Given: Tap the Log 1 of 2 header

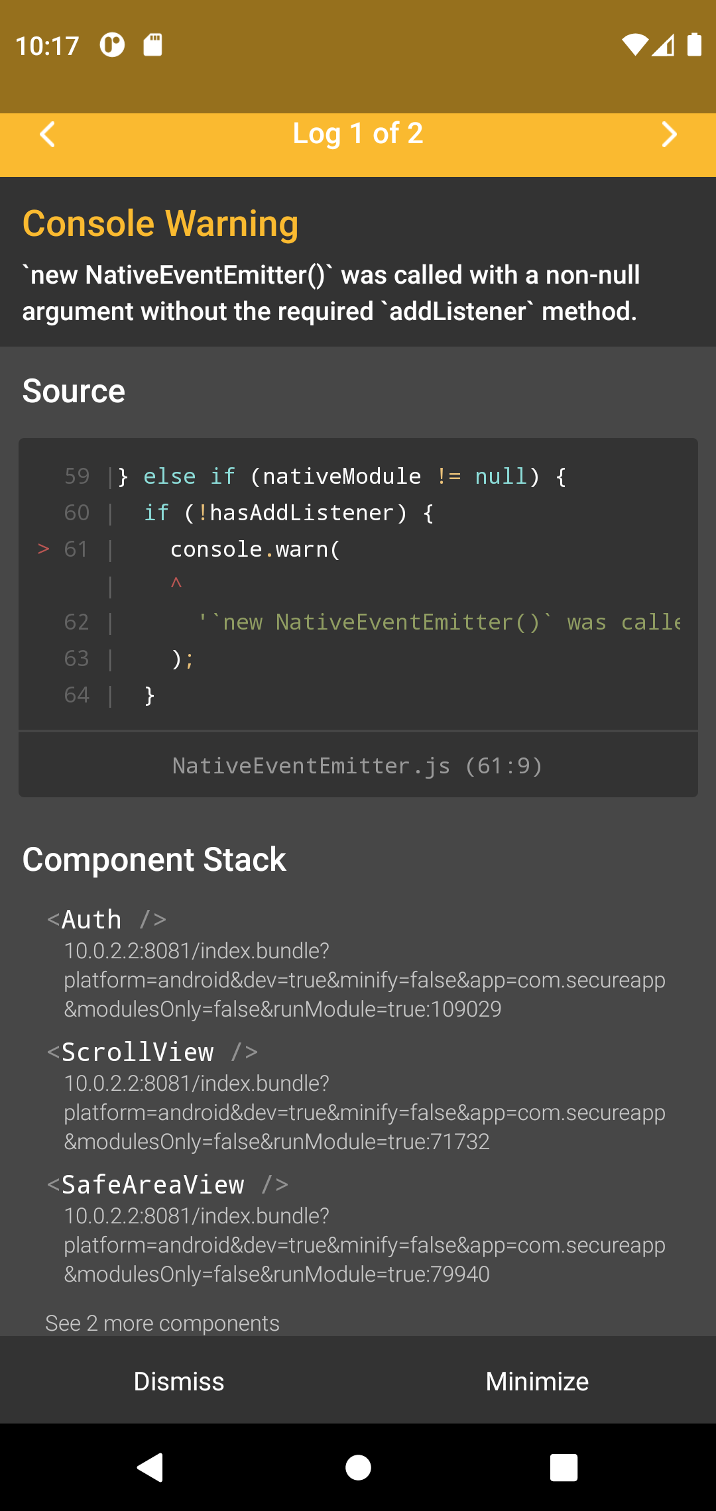Looking at the screenshot, I should [358, 135].
